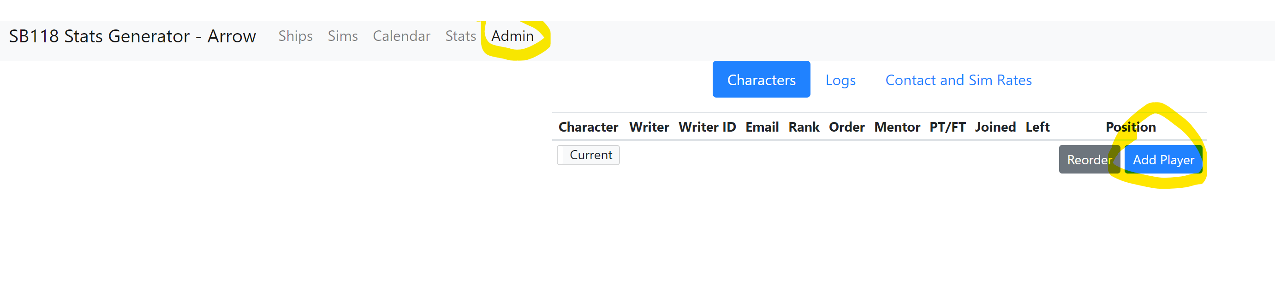Switch to the Logs tab
Screen dimensions: 1275x301
[x=840, y=80]
